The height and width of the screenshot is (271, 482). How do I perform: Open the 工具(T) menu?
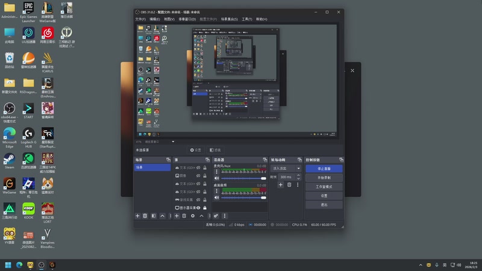coord(247,19)
